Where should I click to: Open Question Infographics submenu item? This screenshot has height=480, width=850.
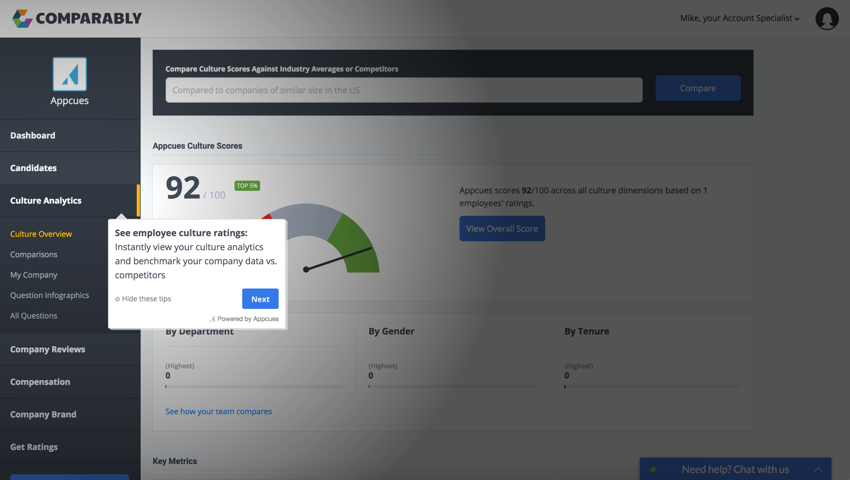[x=50, y=296]
